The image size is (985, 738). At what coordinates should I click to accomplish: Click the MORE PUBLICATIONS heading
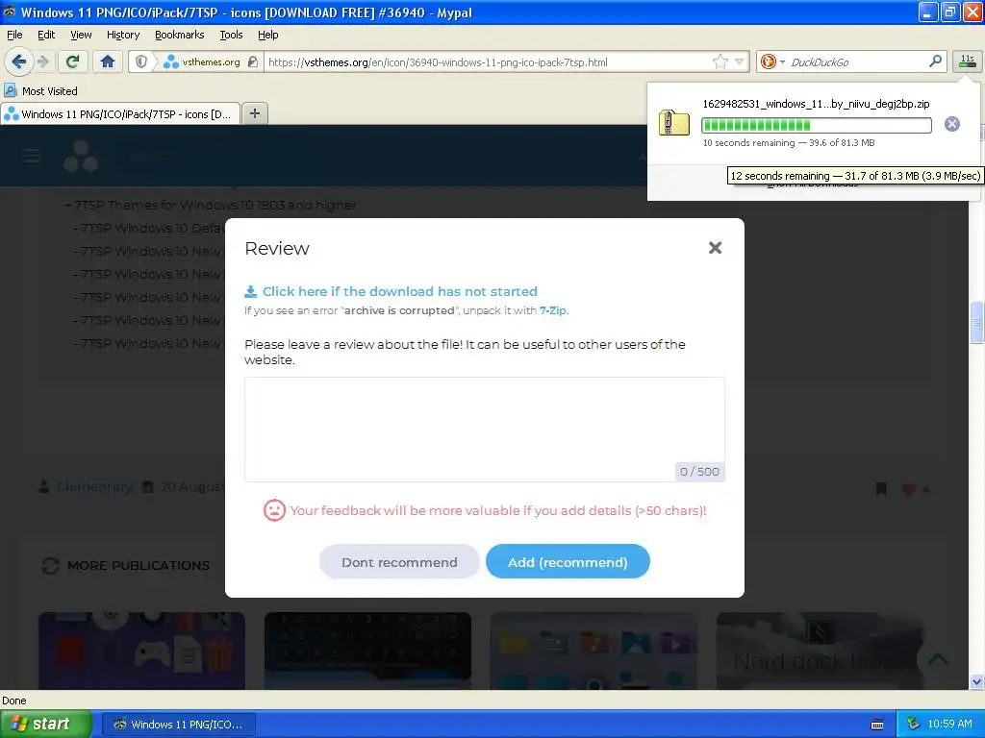(139, 565)
